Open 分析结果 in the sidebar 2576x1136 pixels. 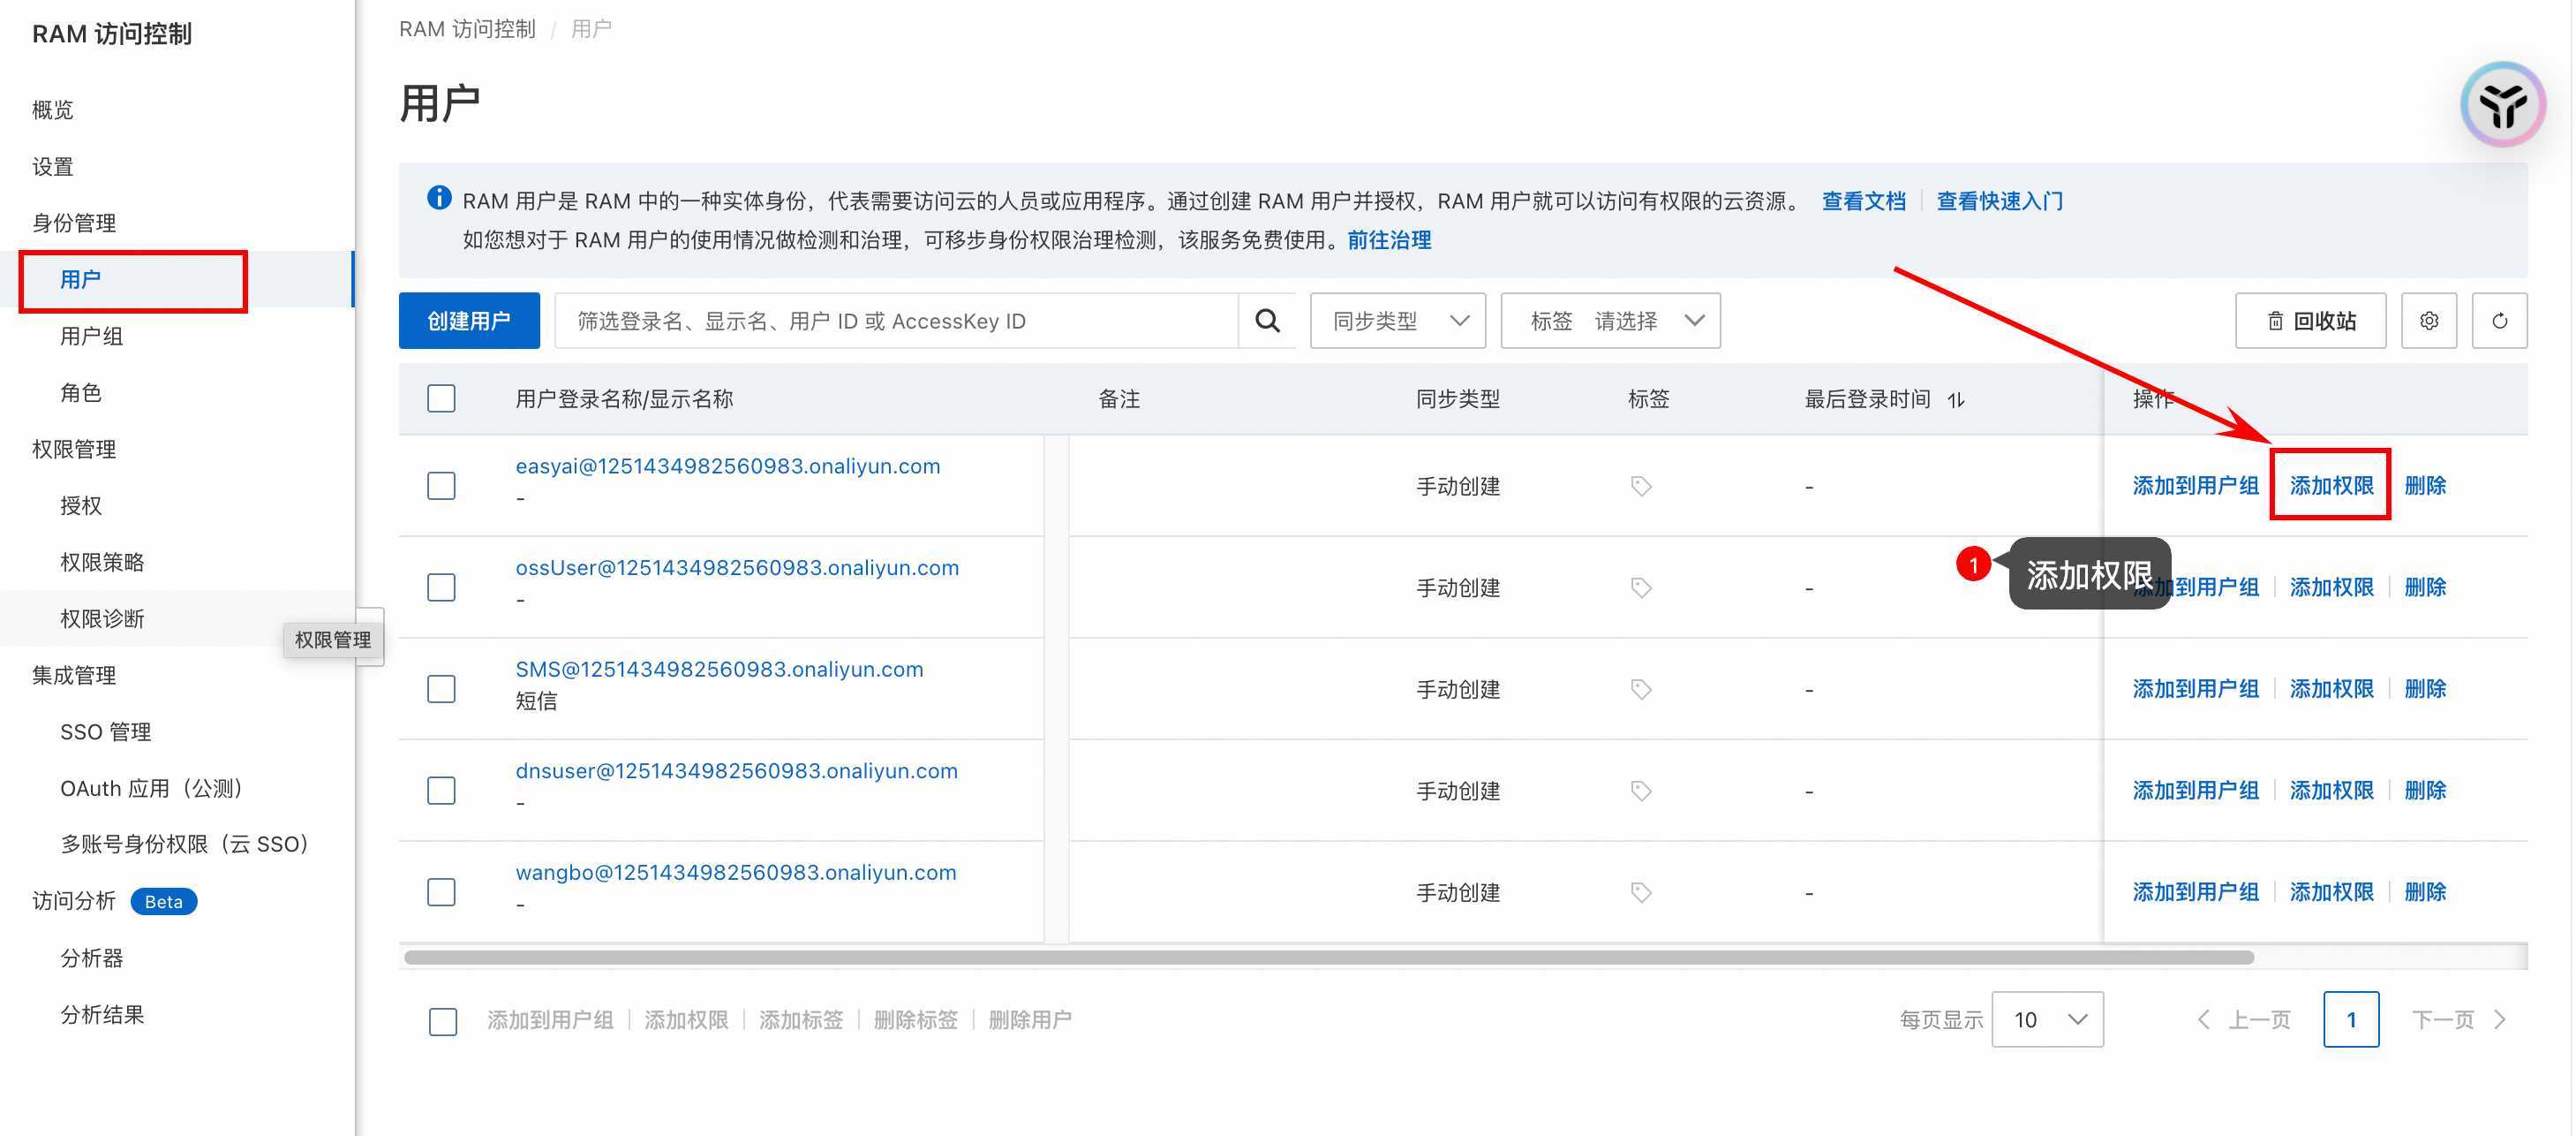[102, 1014]
